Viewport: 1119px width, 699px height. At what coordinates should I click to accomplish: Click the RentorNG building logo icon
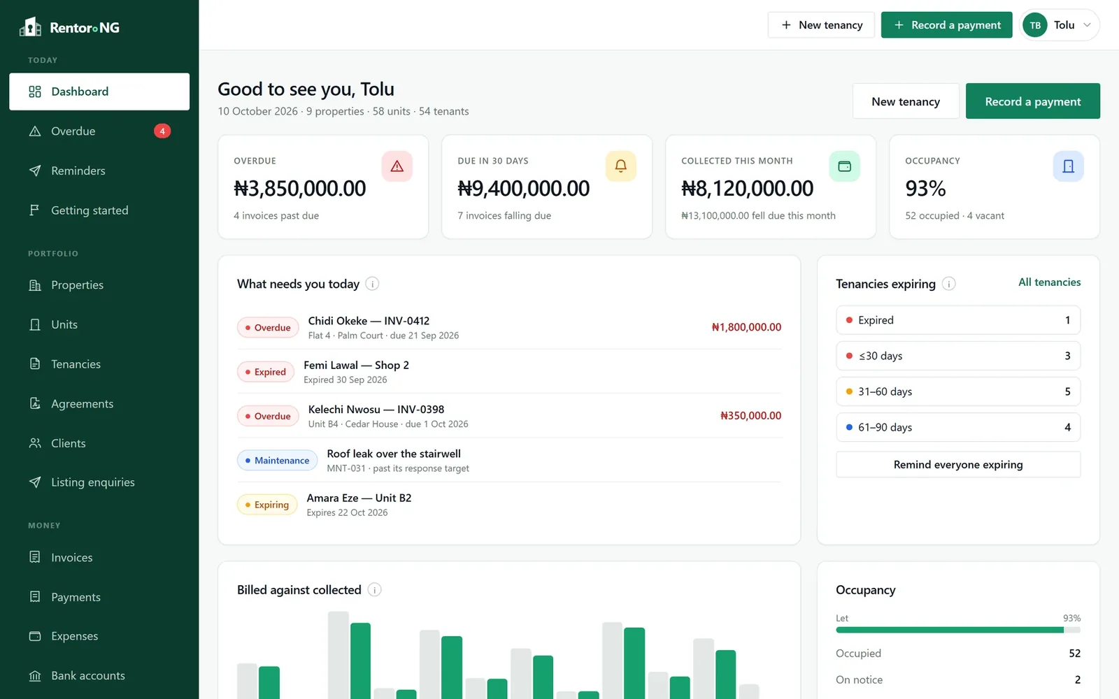(x=30, y=27)
